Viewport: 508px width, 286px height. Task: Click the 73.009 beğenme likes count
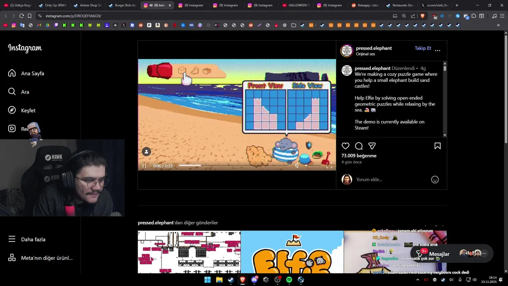(359, 156)
